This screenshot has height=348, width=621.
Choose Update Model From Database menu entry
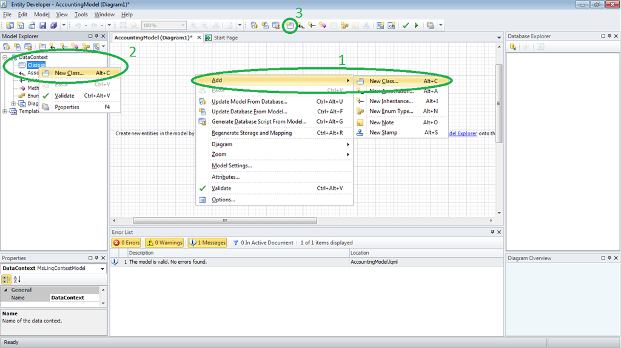[x=249, y=101]
